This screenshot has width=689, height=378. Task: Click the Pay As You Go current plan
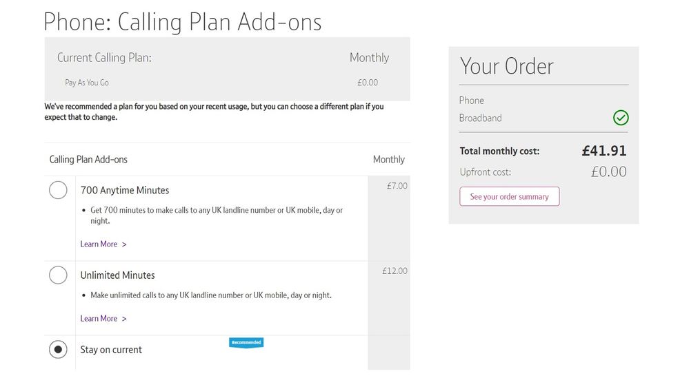click(87, 83)
